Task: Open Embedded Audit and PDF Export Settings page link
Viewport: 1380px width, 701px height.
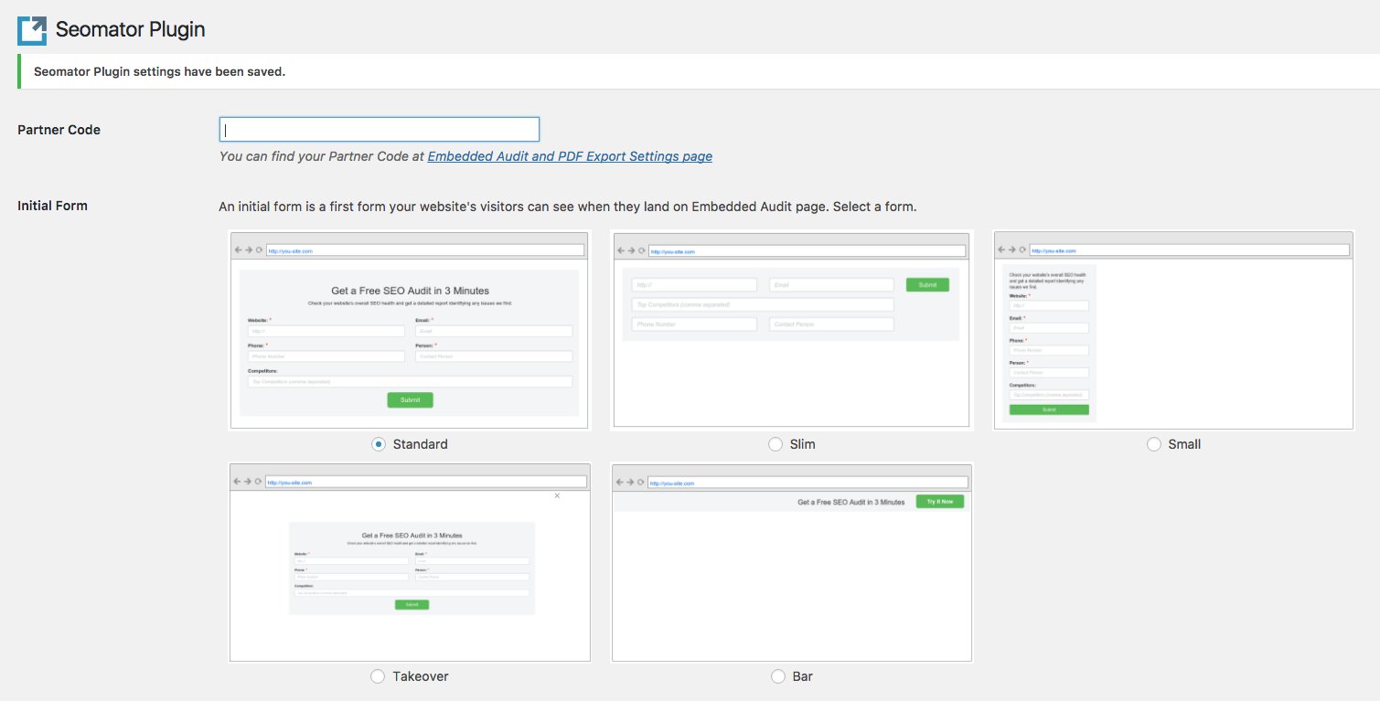Action: pos(570,156)
